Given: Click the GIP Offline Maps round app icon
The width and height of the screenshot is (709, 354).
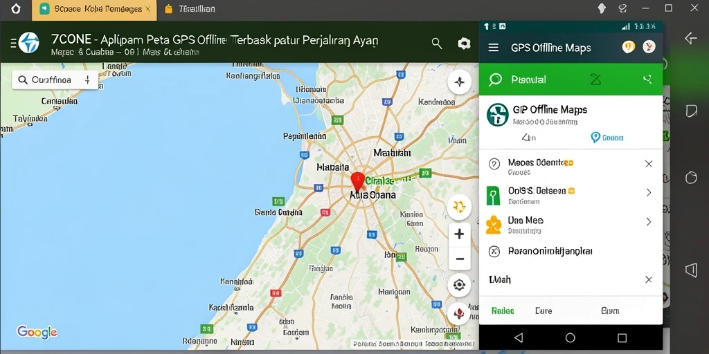Looking at the screenshot, I should [x=497, y=115].
